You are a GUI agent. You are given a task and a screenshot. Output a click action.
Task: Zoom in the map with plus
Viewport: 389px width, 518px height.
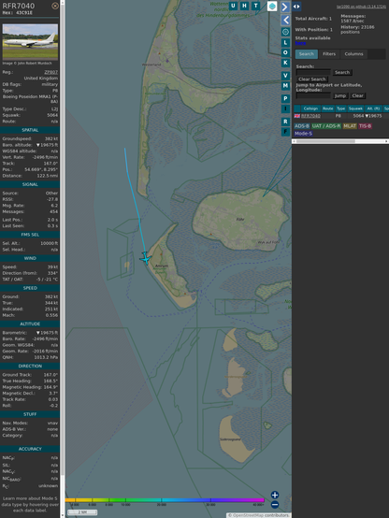tap(275, 495)
